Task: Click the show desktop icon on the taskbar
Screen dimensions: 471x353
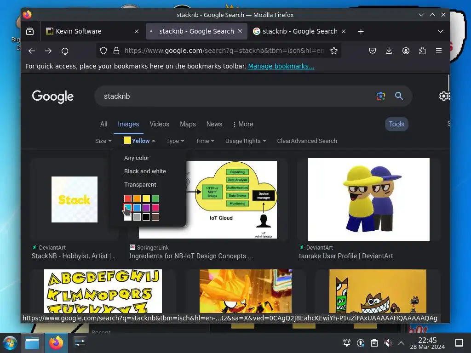Action: (459, 343)
